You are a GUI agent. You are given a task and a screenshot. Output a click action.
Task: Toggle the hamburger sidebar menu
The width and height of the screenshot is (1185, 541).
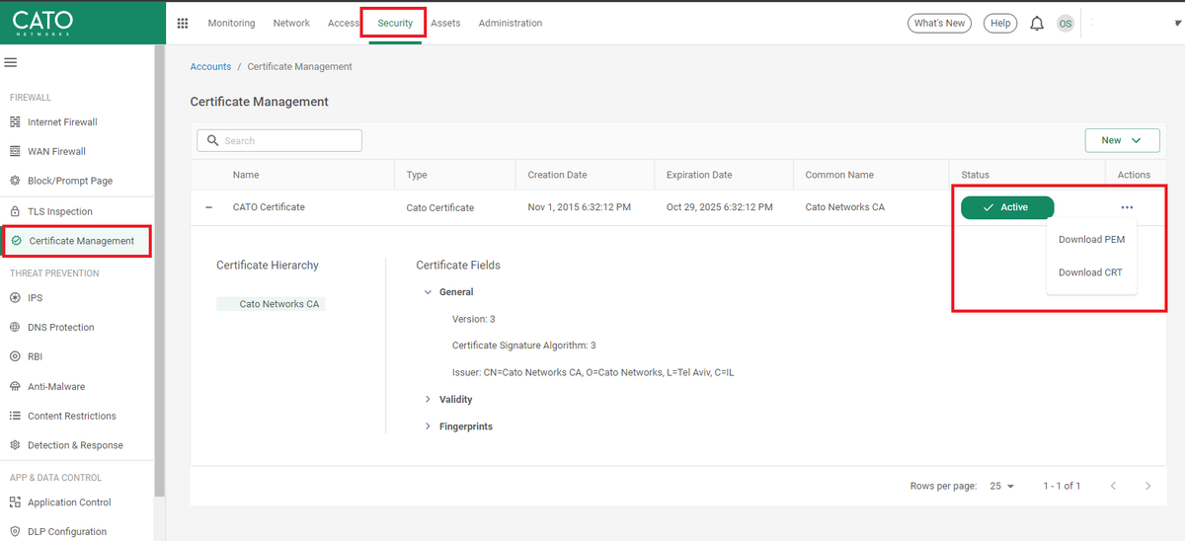11,62
